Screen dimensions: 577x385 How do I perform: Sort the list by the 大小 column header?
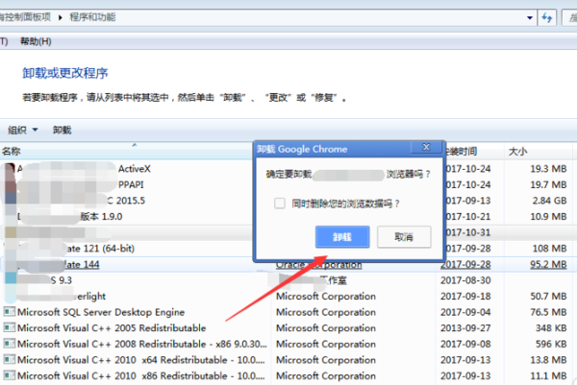point(517,151)
